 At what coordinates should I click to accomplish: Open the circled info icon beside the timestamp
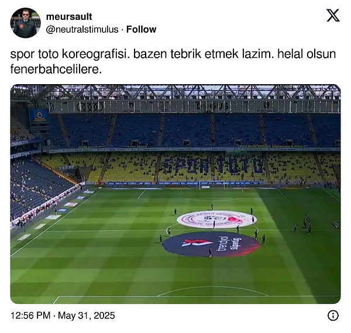tap(333, 315)
